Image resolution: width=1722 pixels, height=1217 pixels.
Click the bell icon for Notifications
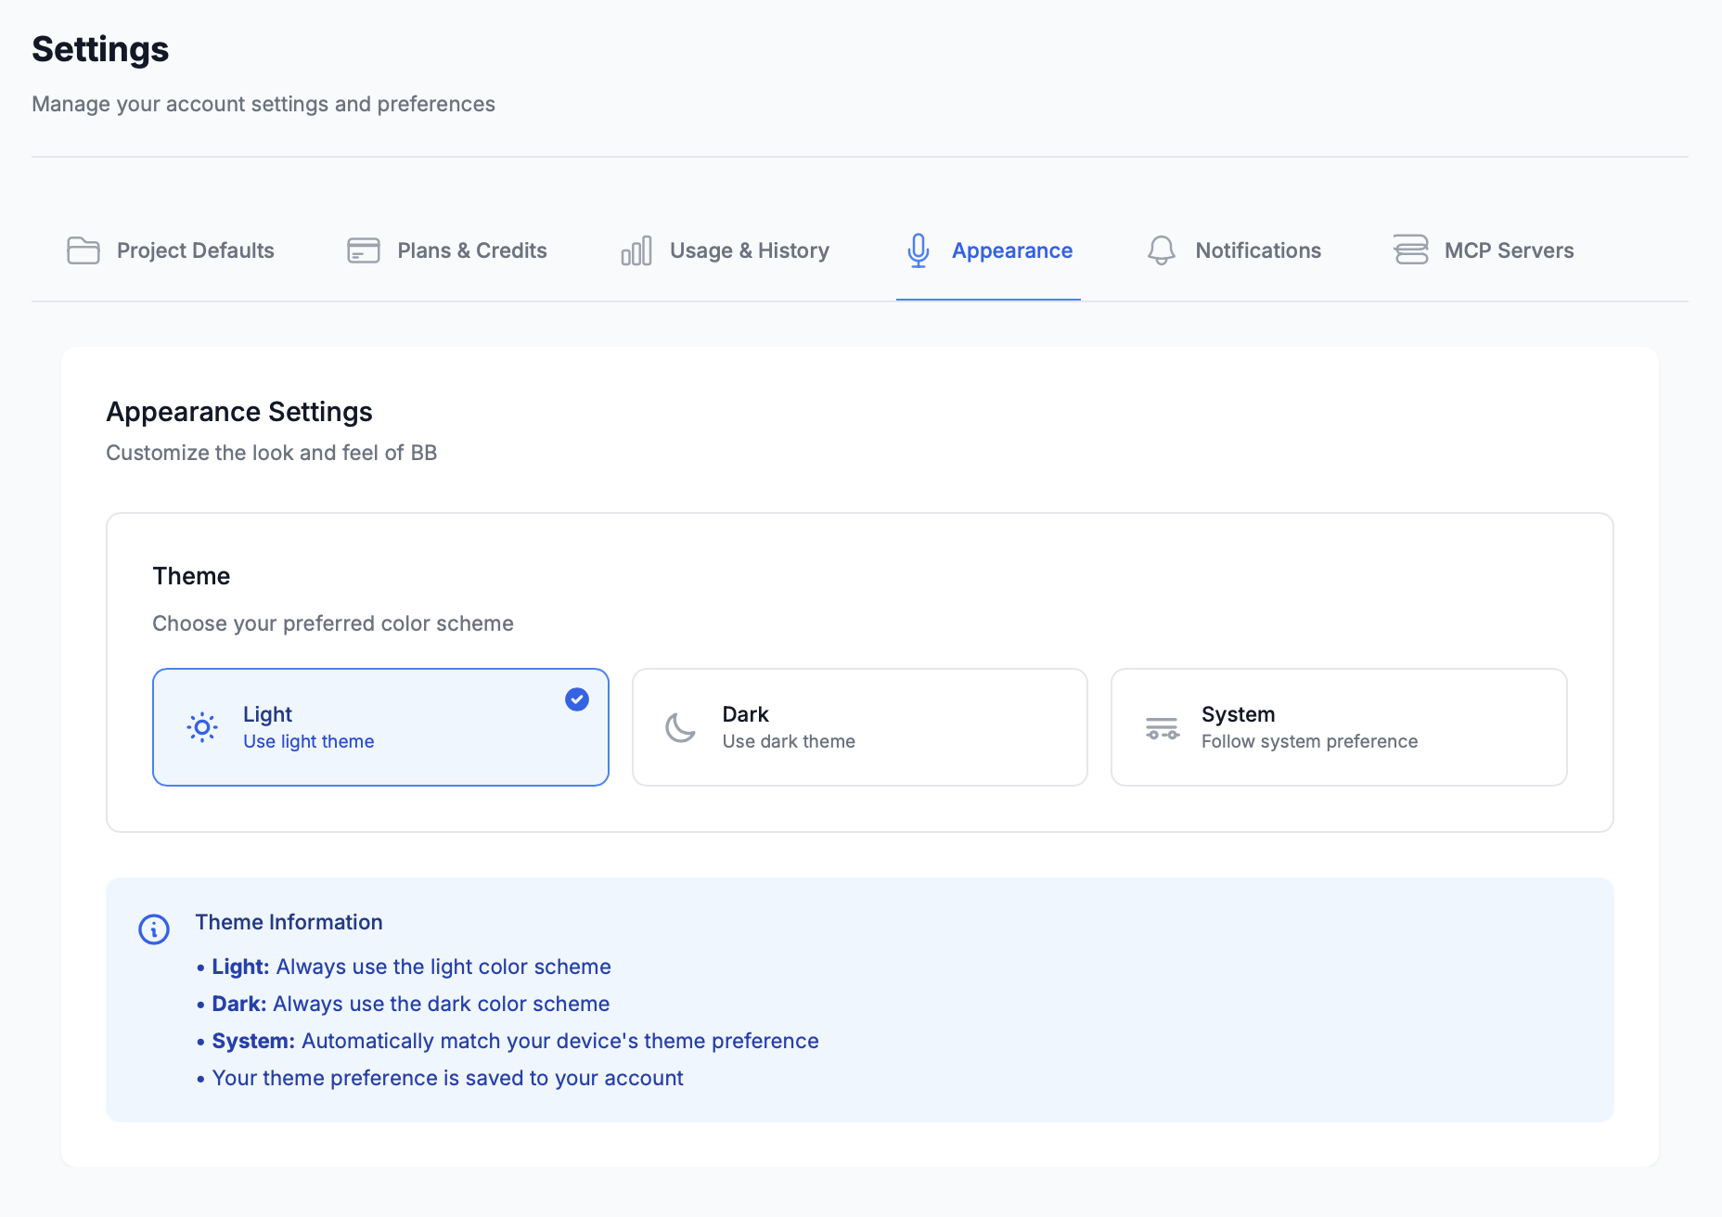point(1162,250)
